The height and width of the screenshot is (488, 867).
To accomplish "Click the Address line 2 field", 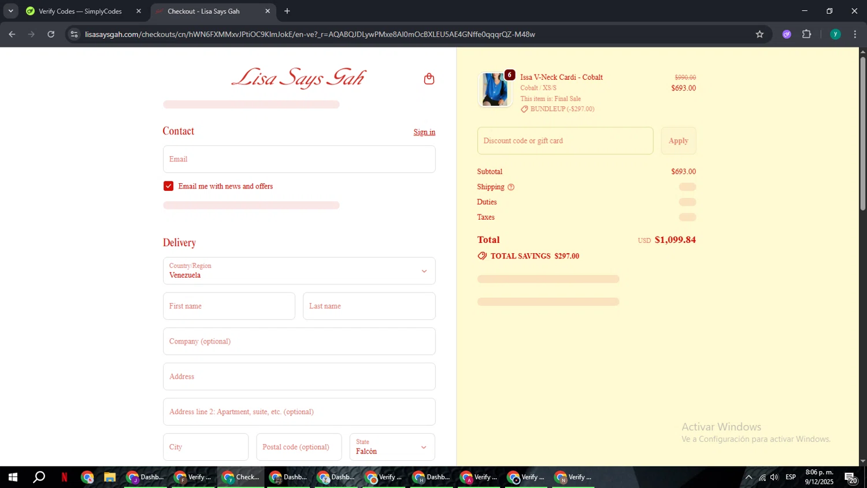I will pos(299,412).
